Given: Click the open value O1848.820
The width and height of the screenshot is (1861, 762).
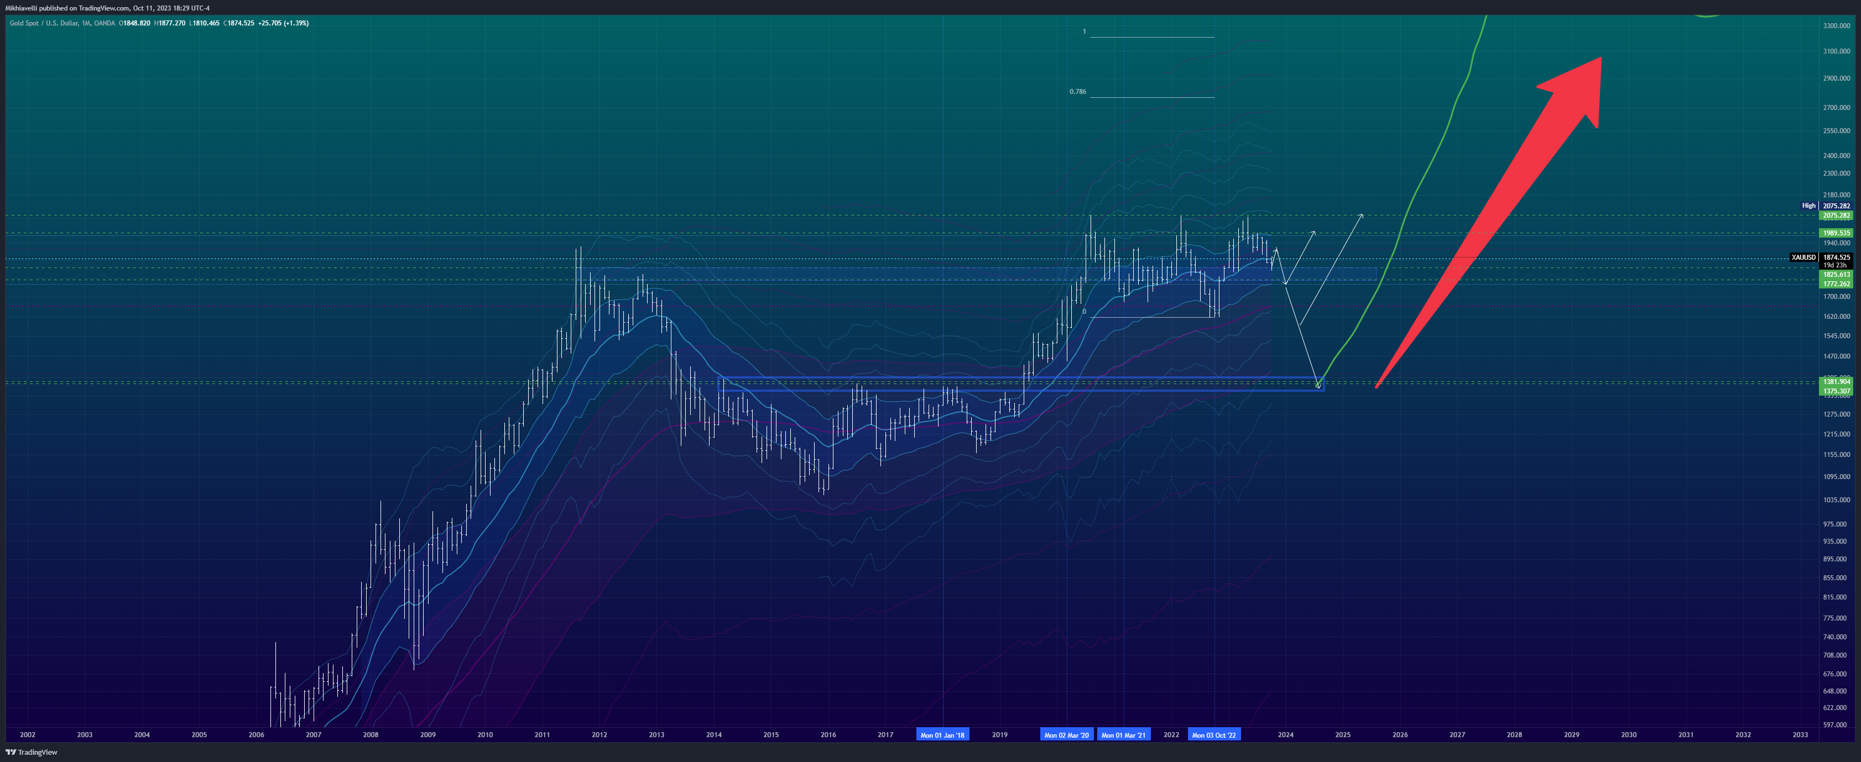Looking at the screenshot, I should point(136,23).
